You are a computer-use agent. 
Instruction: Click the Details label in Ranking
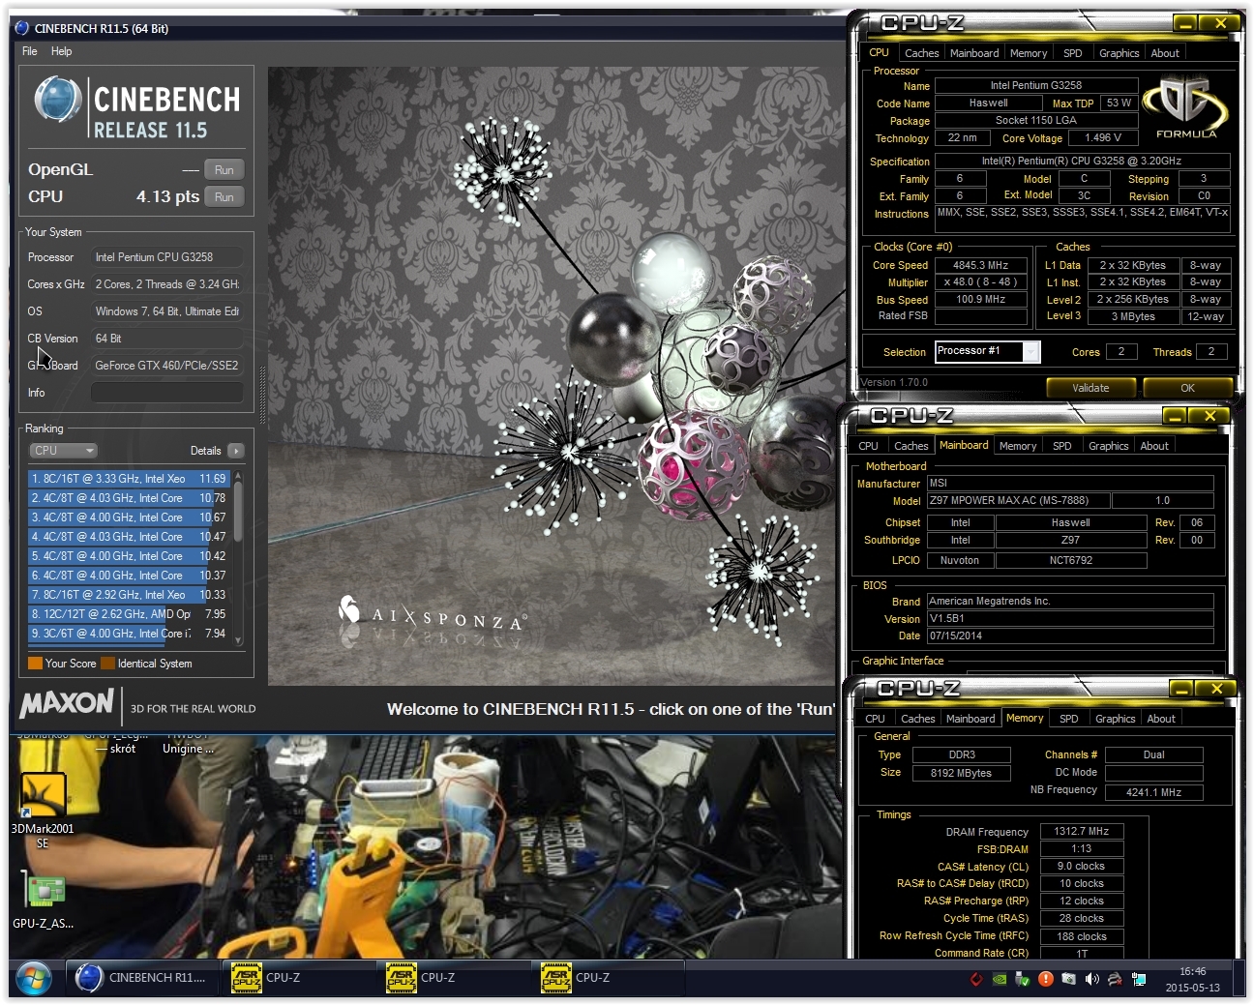205,451
